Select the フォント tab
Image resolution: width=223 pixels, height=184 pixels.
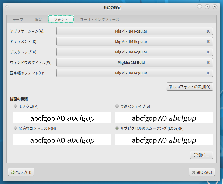point(61,19)
